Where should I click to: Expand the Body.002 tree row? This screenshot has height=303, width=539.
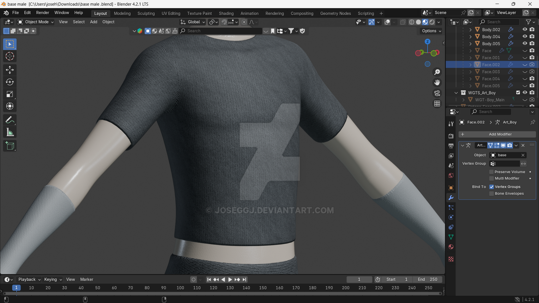471,30
